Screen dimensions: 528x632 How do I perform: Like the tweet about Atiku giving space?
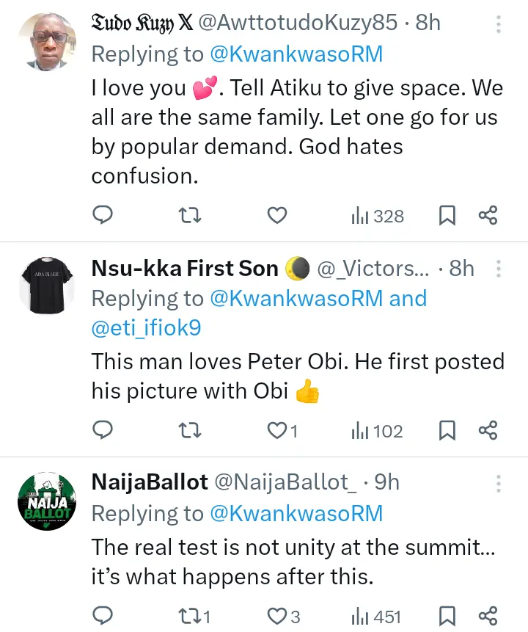(276, 215)
